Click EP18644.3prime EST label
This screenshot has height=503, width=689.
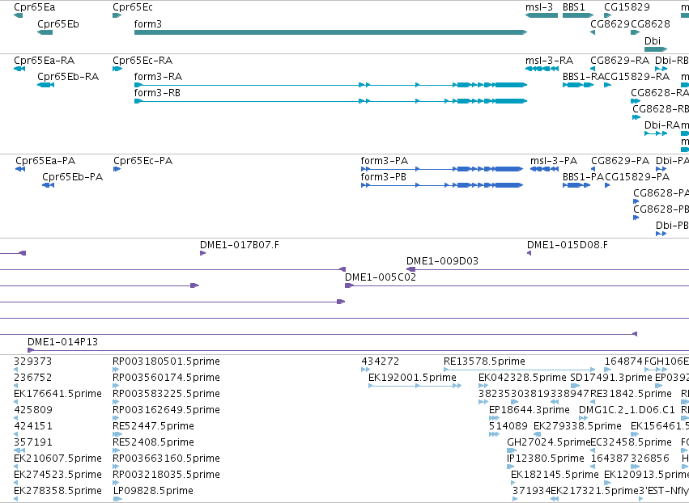530,410
